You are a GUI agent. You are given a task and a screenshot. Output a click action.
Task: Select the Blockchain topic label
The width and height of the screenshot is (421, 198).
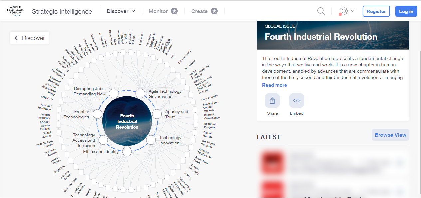pos(190,65)
